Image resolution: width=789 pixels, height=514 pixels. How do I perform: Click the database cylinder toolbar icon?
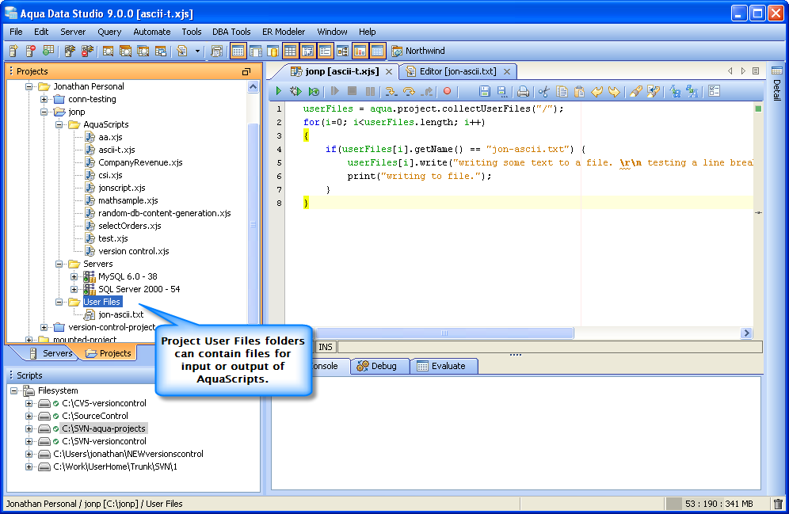[x=273, y=51]
